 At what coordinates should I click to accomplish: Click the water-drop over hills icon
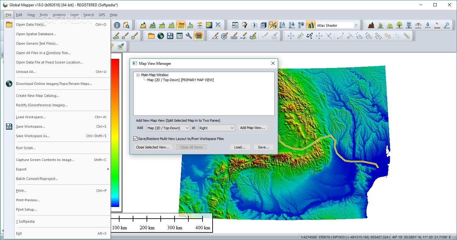pyautogui.click(x=190, y=25)
